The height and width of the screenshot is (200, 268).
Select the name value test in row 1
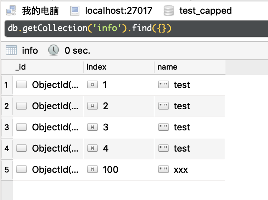pyautogui.click(x=190, y=85)
